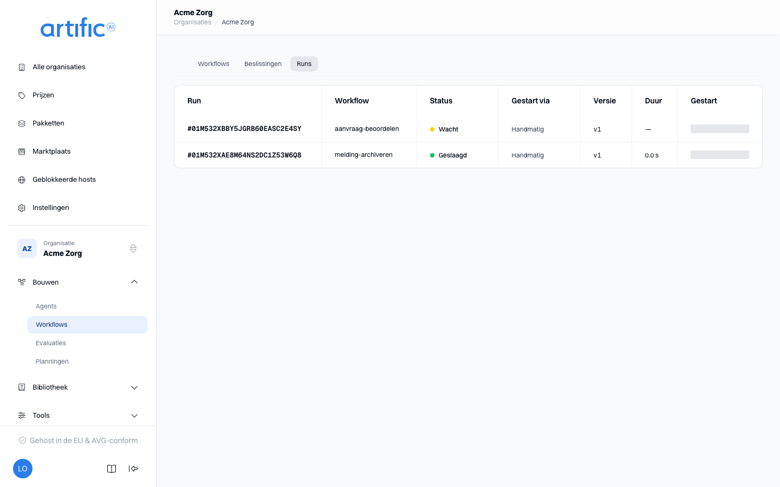Open Workflows in the sidebar
Viewport: 780px width, 487px height.
87,325
